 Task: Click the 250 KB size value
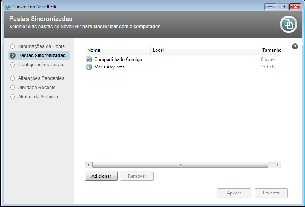268,67
